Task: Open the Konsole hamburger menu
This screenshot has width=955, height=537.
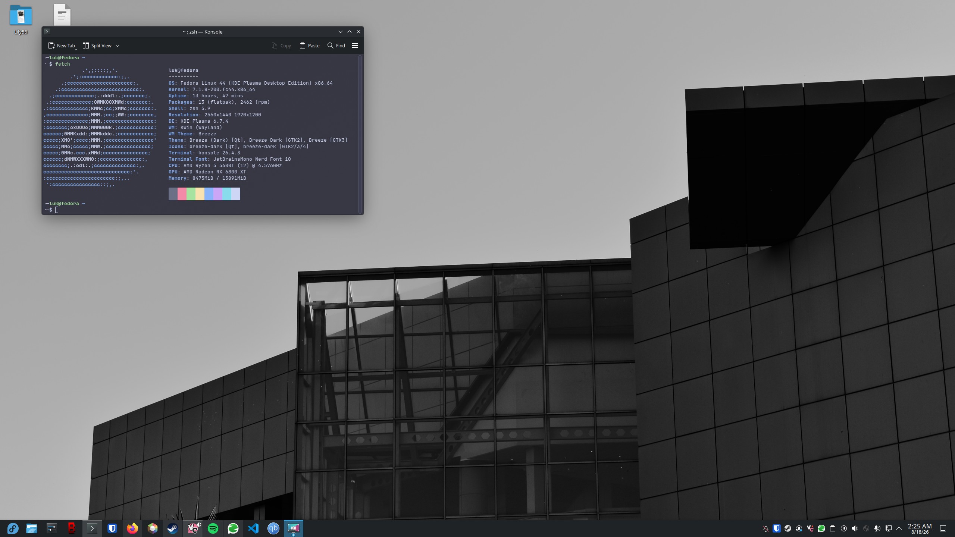Action: click(355, 45)
